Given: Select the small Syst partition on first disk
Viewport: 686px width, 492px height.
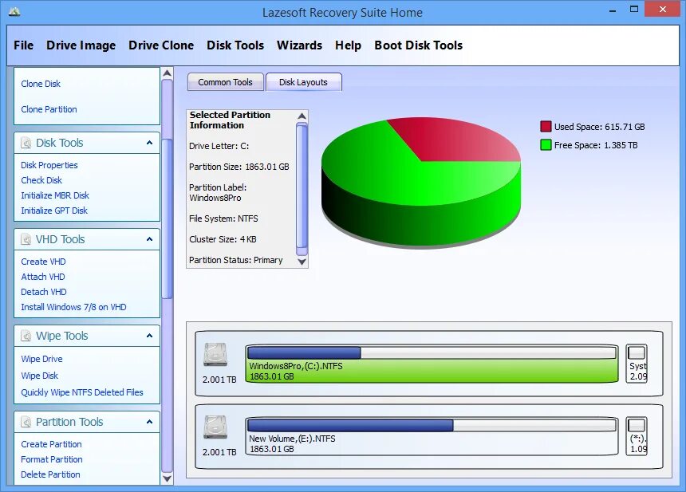Looking at the screenshot, I should pyautogui.click(x=637, y=364).
